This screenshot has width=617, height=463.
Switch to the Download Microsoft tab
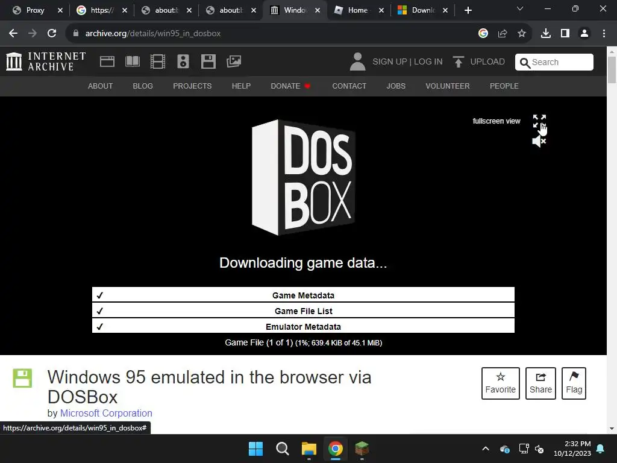[422, 10]
